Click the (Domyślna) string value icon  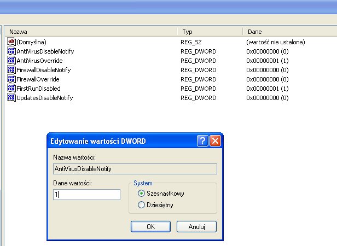tap(11, 42)
